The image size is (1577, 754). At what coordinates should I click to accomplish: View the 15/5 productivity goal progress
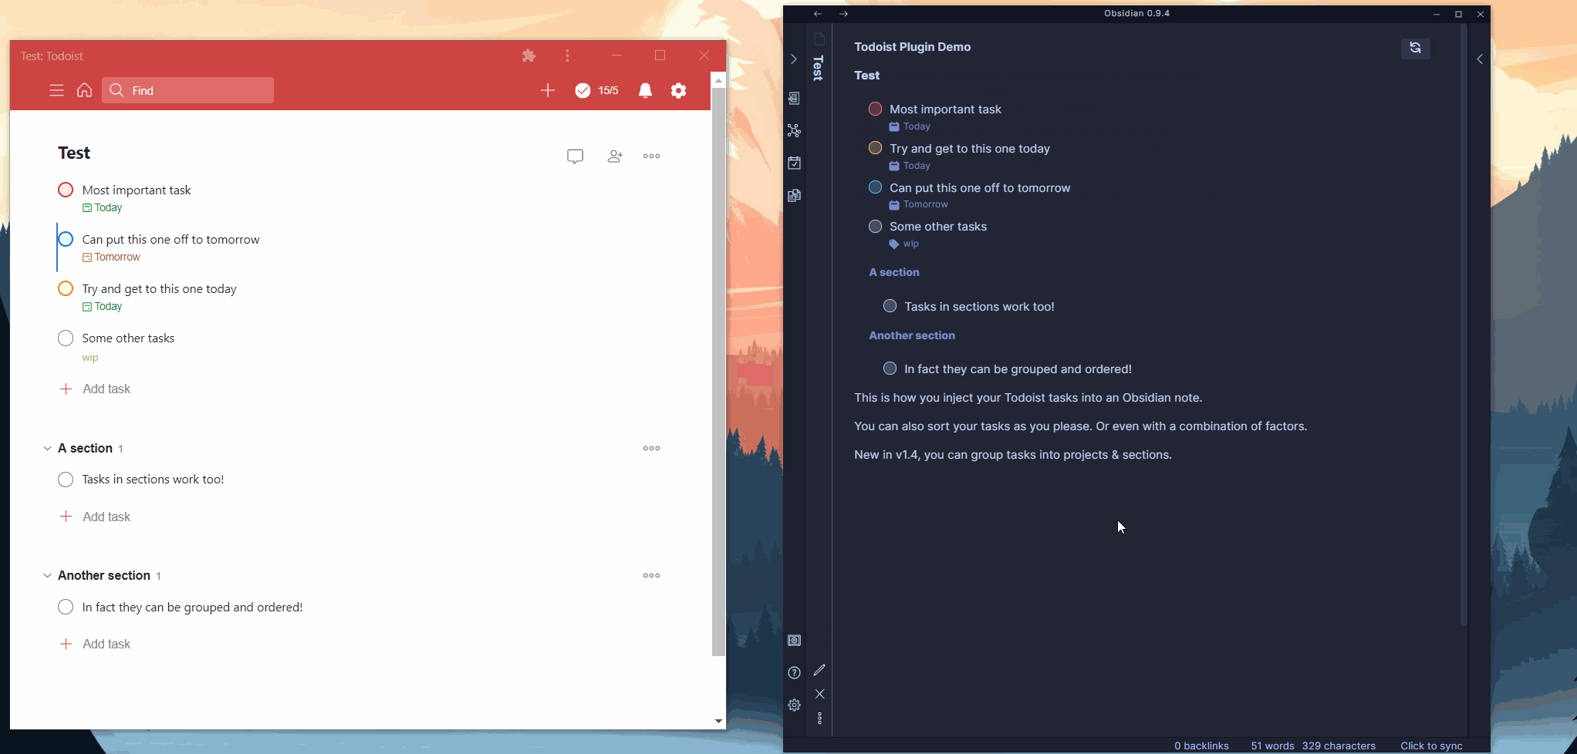(x=598, y=90)
